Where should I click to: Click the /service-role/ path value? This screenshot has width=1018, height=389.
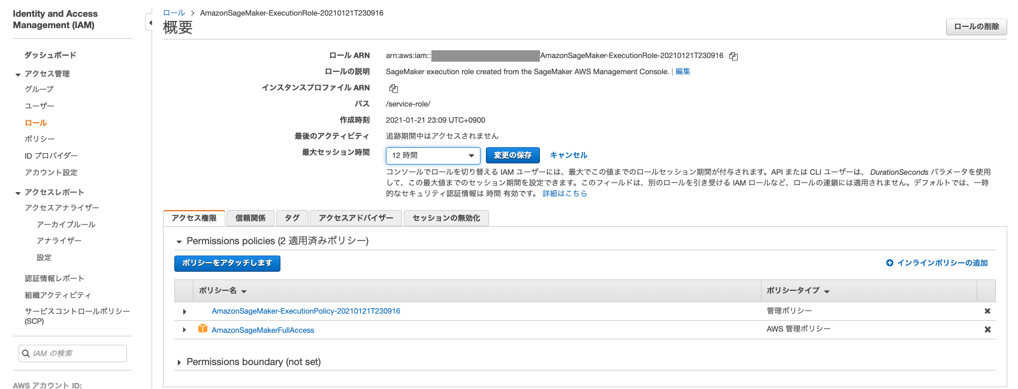408,104
